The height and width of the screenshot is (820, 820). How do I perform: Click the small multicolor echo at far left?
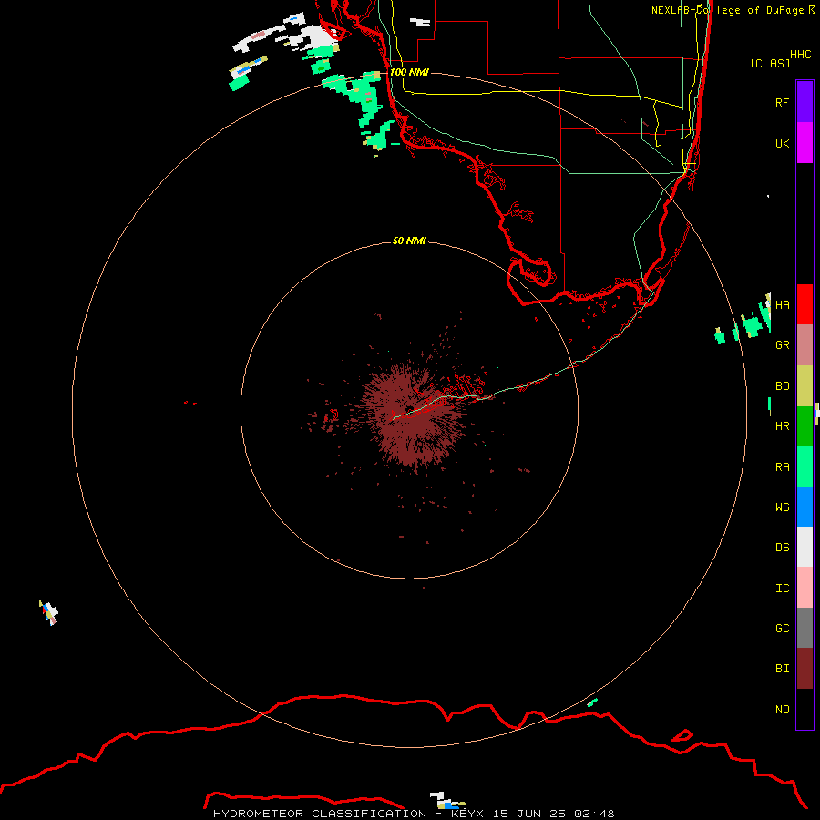click(x=49, y=612)
